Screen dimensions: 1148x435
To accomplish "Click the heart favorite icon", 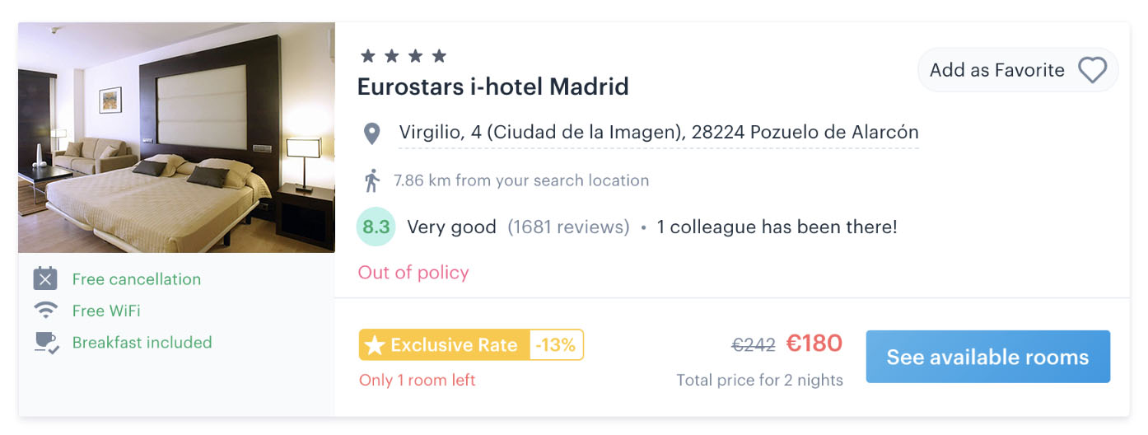I will 1092,70.
